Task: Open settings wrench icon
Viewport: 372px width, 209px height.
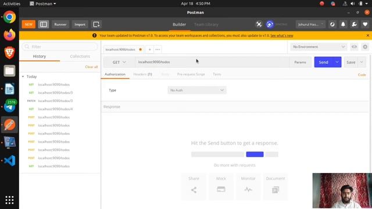Action: click(x=354, y=24)
